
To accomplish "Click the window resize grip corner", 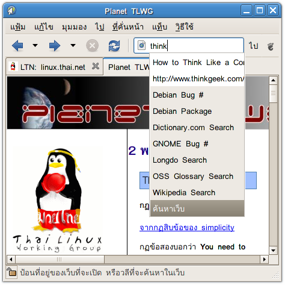I will [276, 275].
